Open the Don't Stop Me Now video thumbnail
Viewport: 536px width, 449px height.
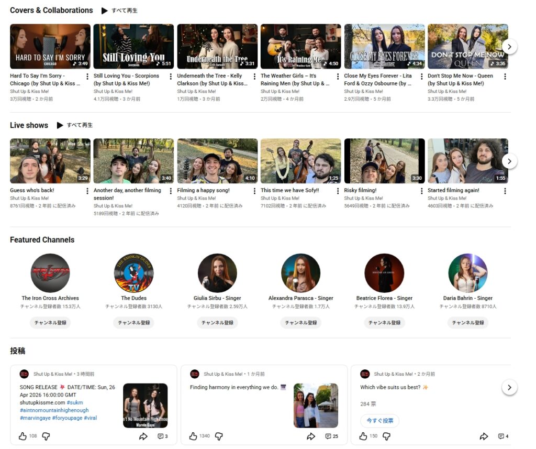[467, 47]
